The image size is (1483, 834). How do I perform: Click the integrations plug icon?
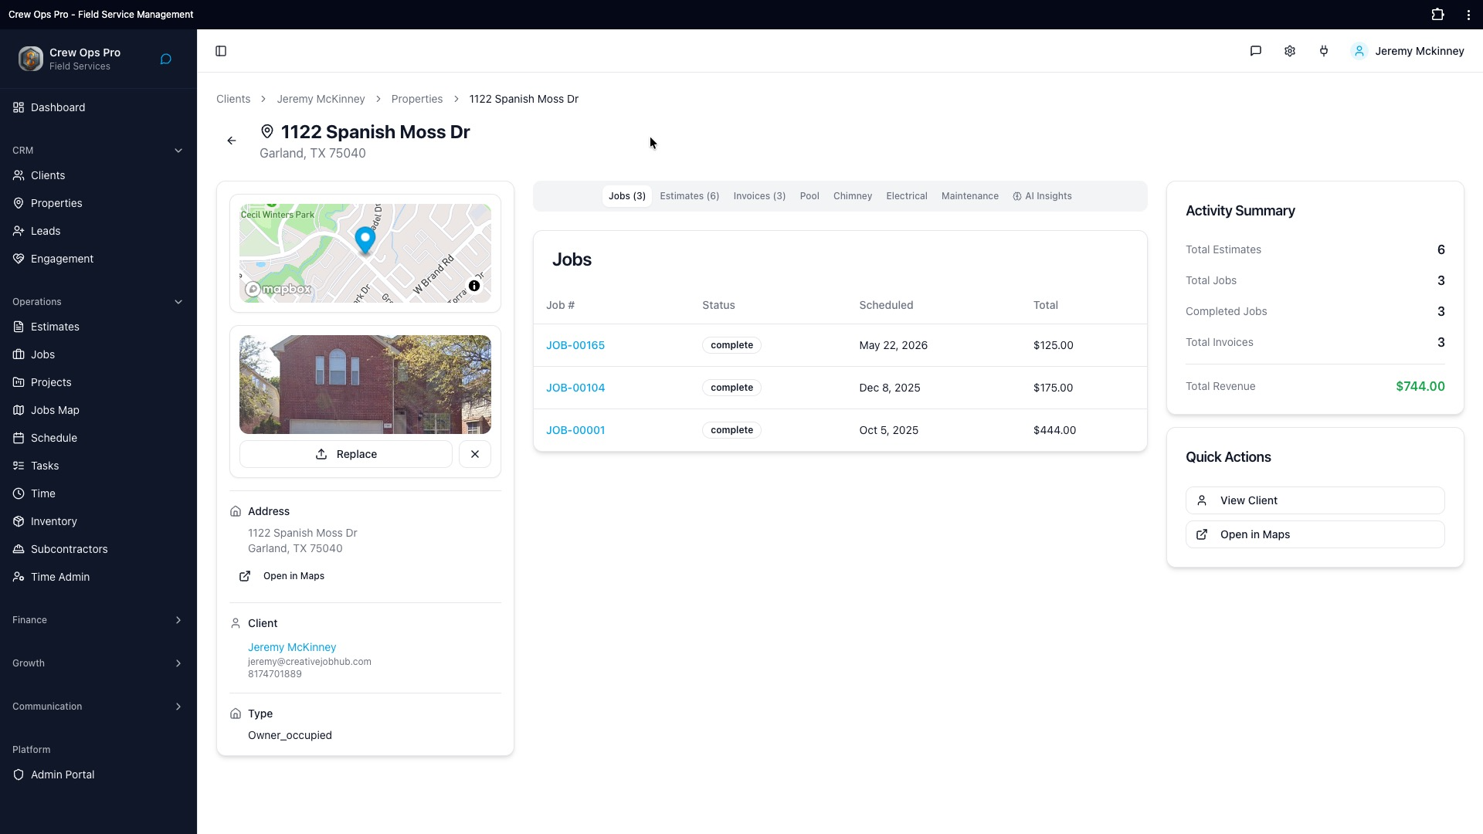pos(1324,51)
